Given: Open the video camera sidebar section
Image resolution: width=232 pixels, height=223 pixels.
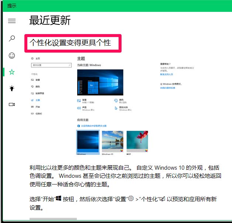Looking at the screenshot, I should point(12,104).
